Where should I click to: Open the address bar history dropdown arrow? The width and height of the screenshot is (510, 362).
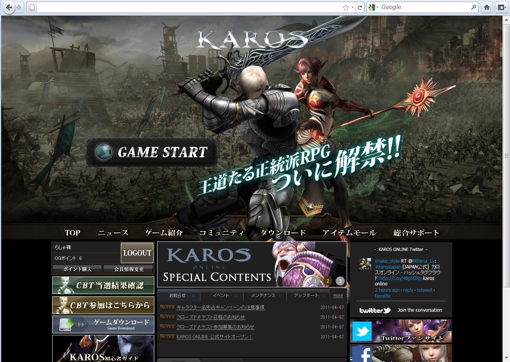click(353, 7)
